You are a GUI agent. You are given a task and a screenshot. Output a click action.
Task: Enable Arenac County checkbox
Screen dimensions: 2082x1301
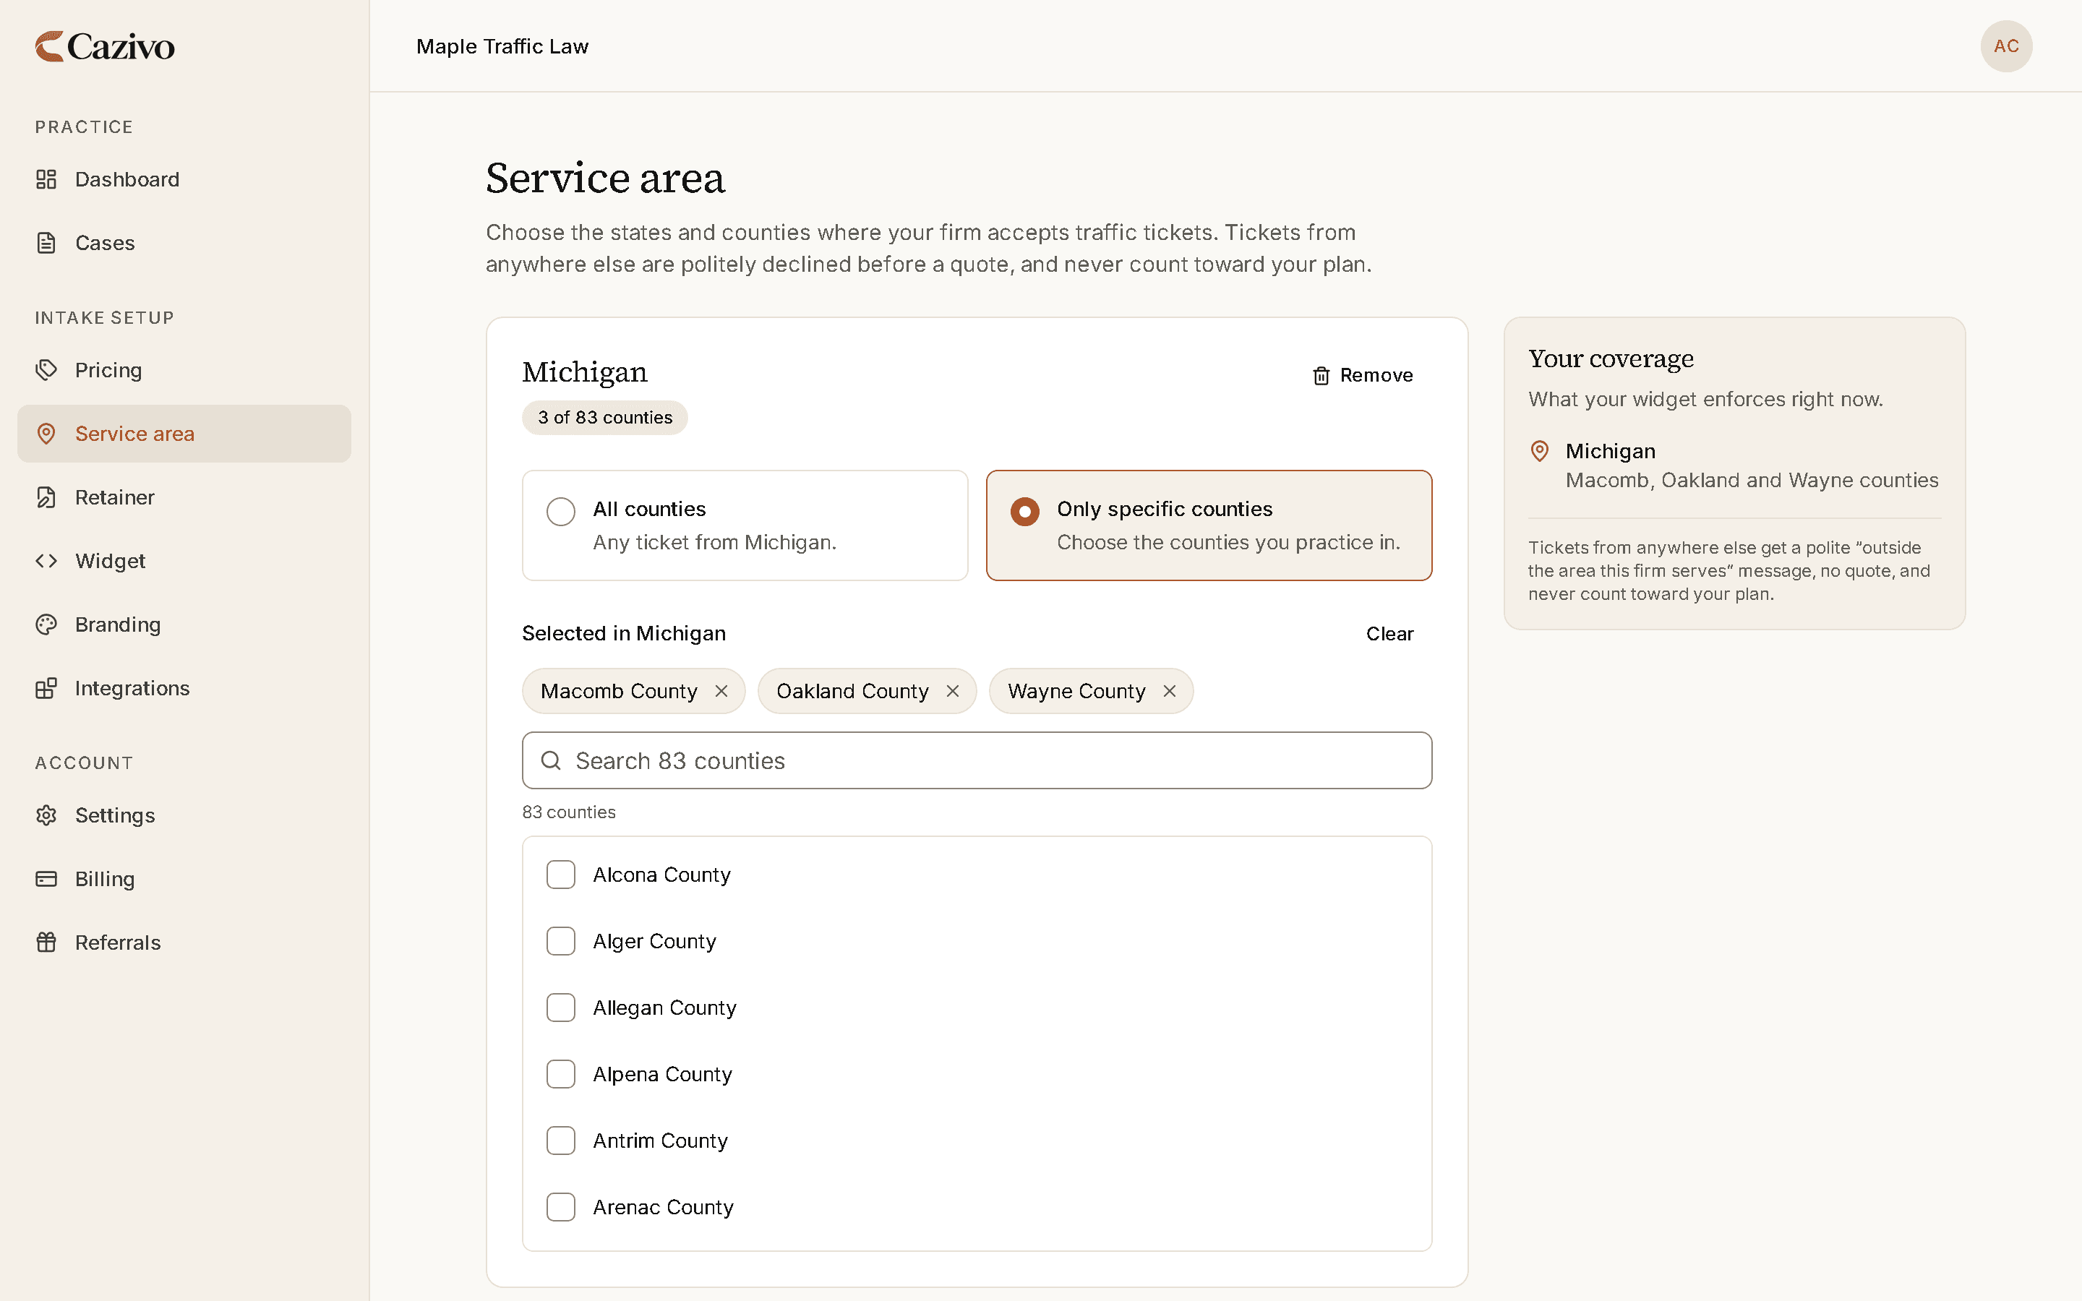click(x=561, y=1207)
